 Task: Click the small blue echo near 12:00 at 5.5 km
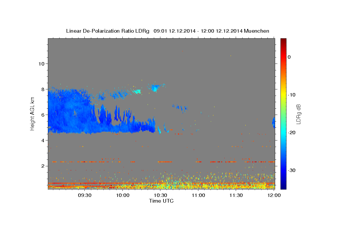coord(274,122)
